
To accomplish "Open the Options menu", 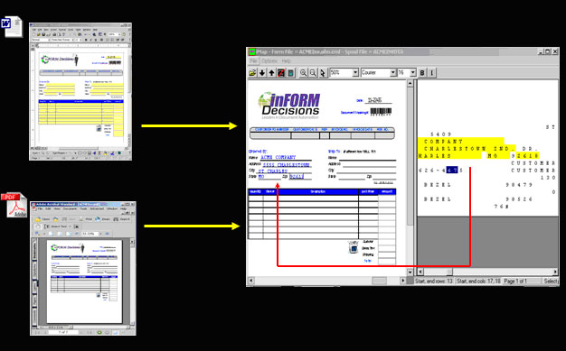I will (269, 60).
